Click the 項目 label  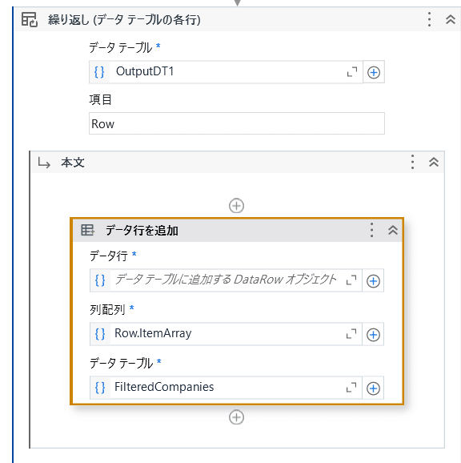click(100, 100)
